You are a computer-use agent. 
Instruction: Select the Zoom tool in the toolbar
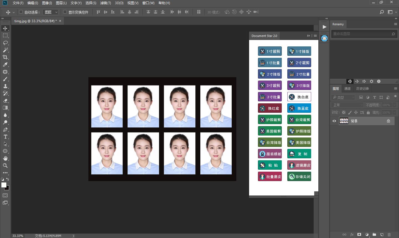pyautogui.click(x=5, y=166)
